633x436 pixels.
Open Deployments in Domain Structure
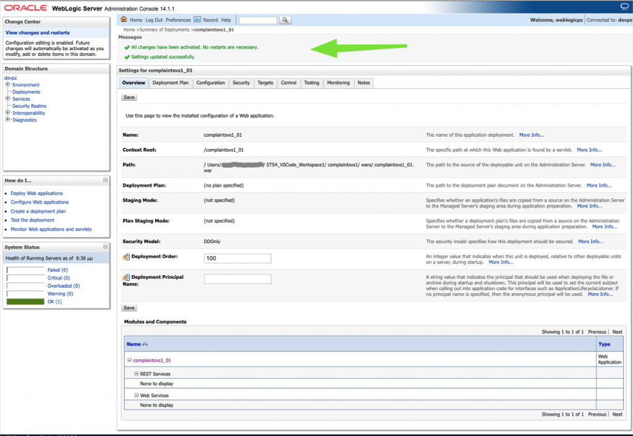point(26,92)
